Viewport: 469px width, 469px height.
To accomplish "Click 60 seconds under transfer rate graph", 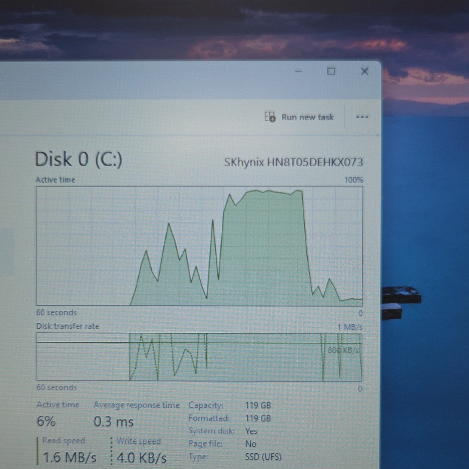I will click(x=57, y=387).
